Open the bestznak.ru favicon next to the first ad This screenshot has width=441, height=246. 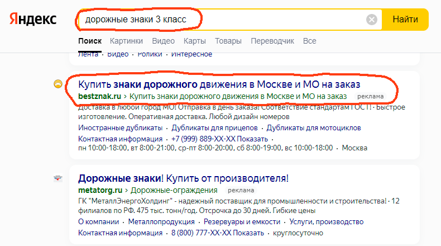coord(58,84)
